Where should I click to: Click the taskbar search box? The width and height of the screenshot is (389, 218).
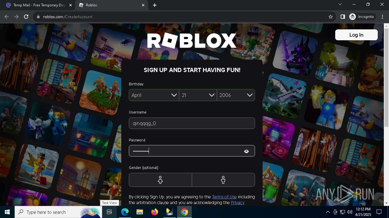click(58, 212)
